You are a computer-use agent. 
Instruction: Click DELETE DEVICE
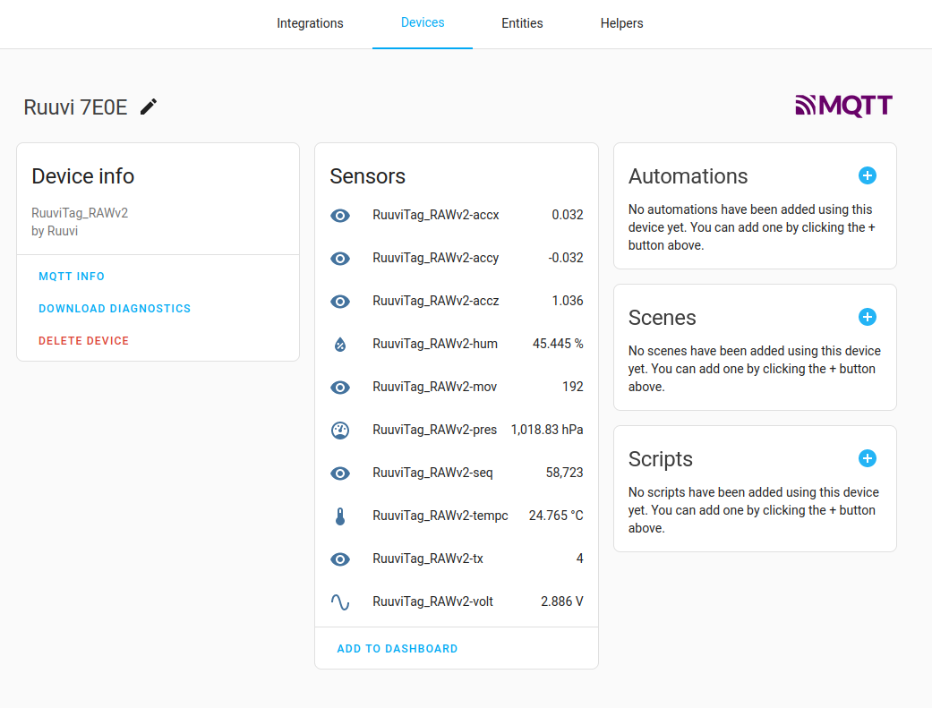point(84,341)
